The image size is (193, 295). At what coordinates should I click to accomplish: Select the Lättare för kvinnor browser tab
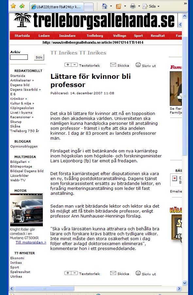[57, 7]
